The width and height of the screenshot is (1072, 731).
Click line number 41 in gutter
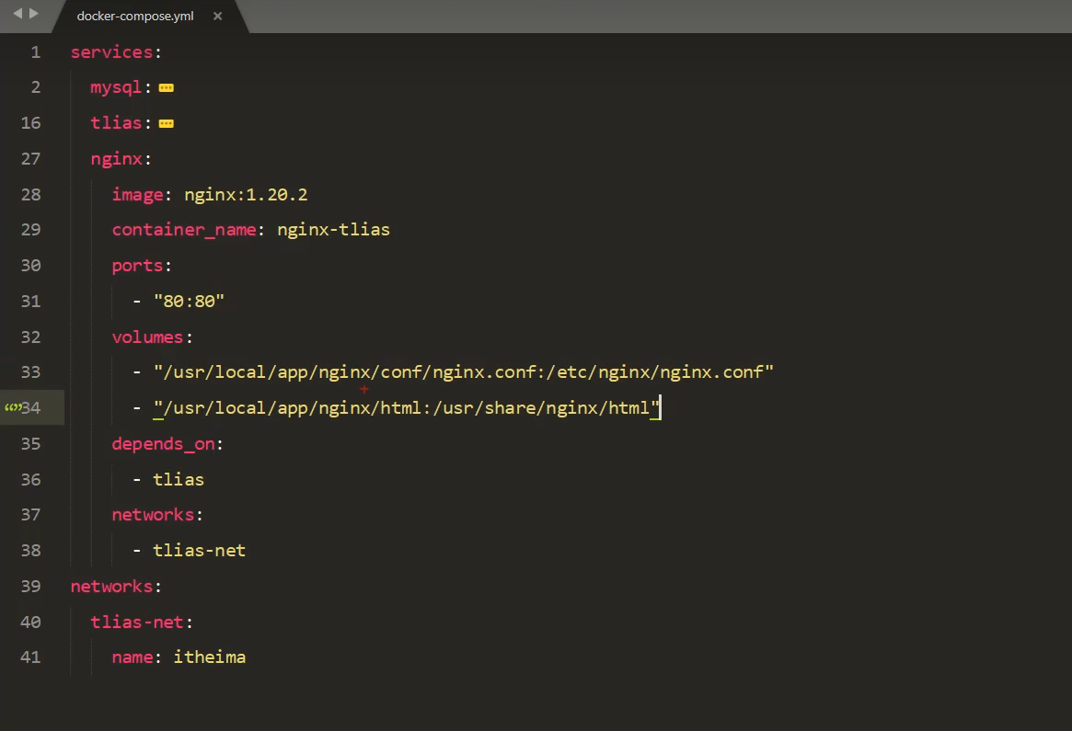(30, 657)
